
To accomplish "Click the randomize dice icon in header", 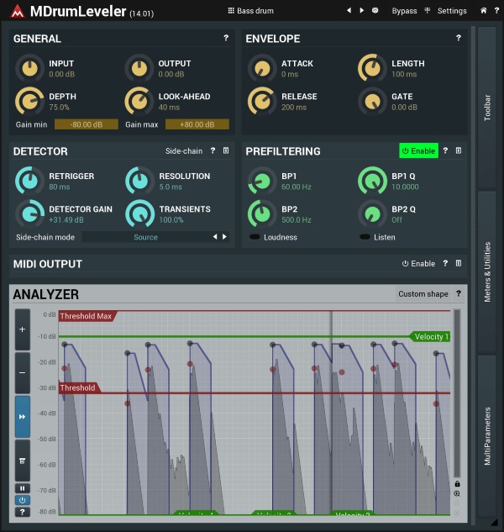I will click(x=375, y=11).
